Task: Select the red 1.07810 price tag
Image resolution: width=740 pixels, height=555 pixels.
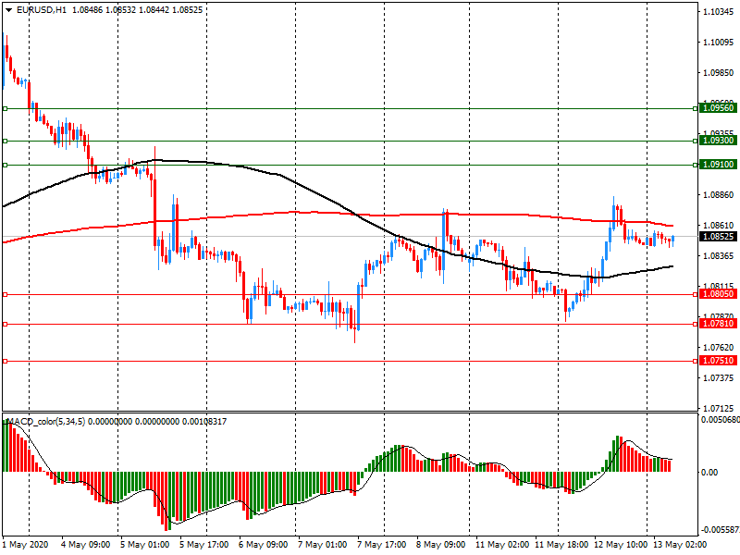Action: point(718,324)
